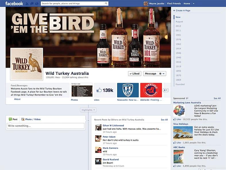Click the search magnifier button
The width and height of the screenshot is (226, 170).
pyautogui.click(x=106, y=3)
